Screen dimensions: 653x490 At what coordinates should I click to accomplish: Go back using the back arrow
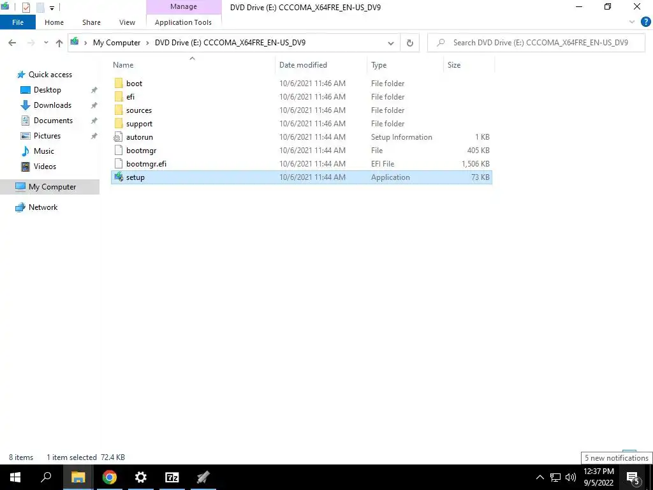12,43
